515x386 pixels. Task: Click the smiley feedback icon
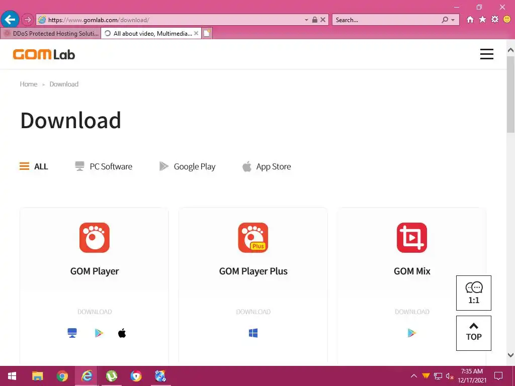(507, 20)
